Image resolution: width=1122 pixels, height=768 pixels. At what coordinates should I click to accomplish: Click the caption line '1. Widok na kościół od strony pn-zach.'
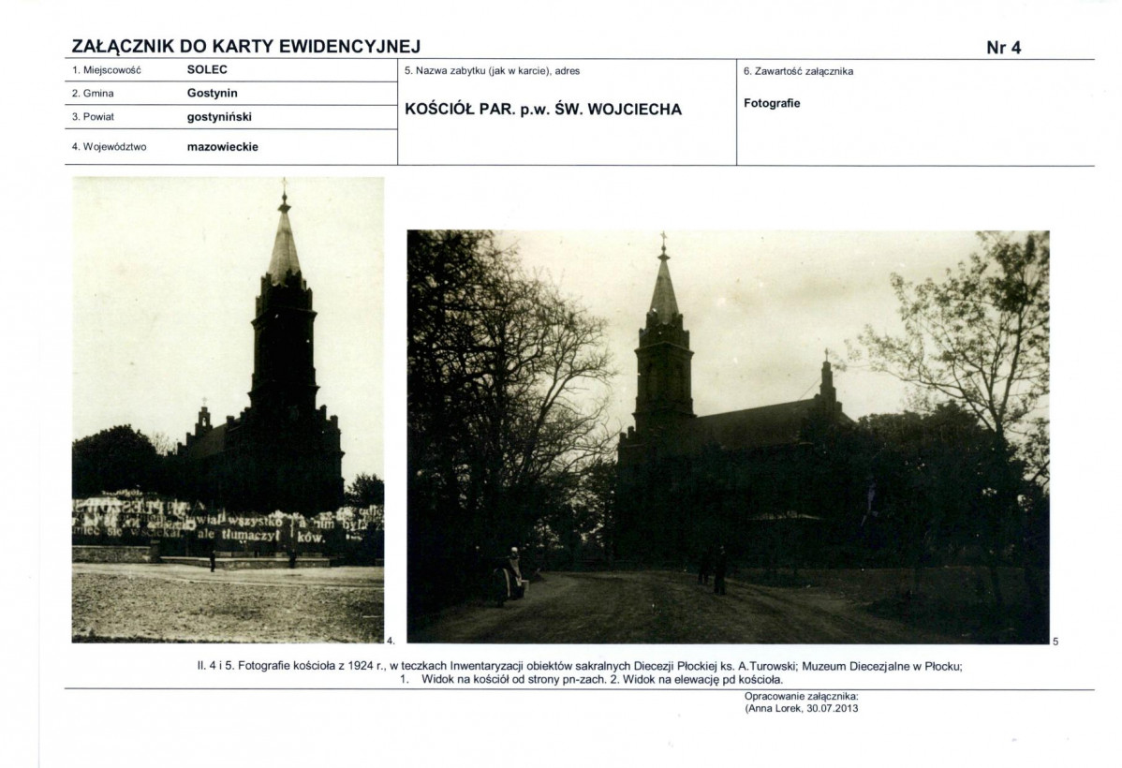(591, 679)
